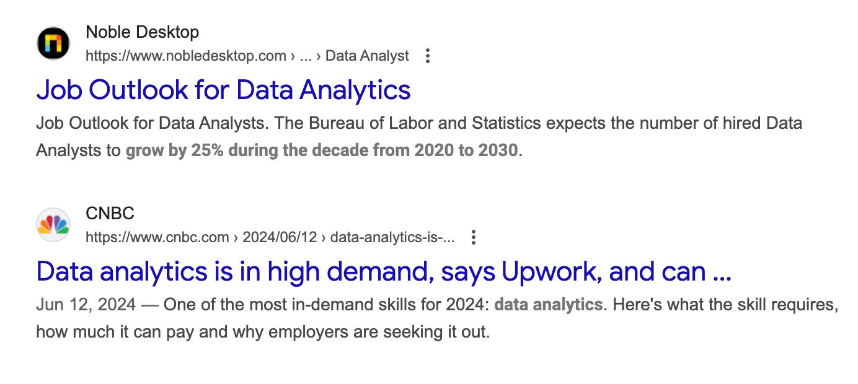Open the three-dot options menu beside the CNBC URL
This screenshot has height=384, width=858.
(x=473, y=237)
